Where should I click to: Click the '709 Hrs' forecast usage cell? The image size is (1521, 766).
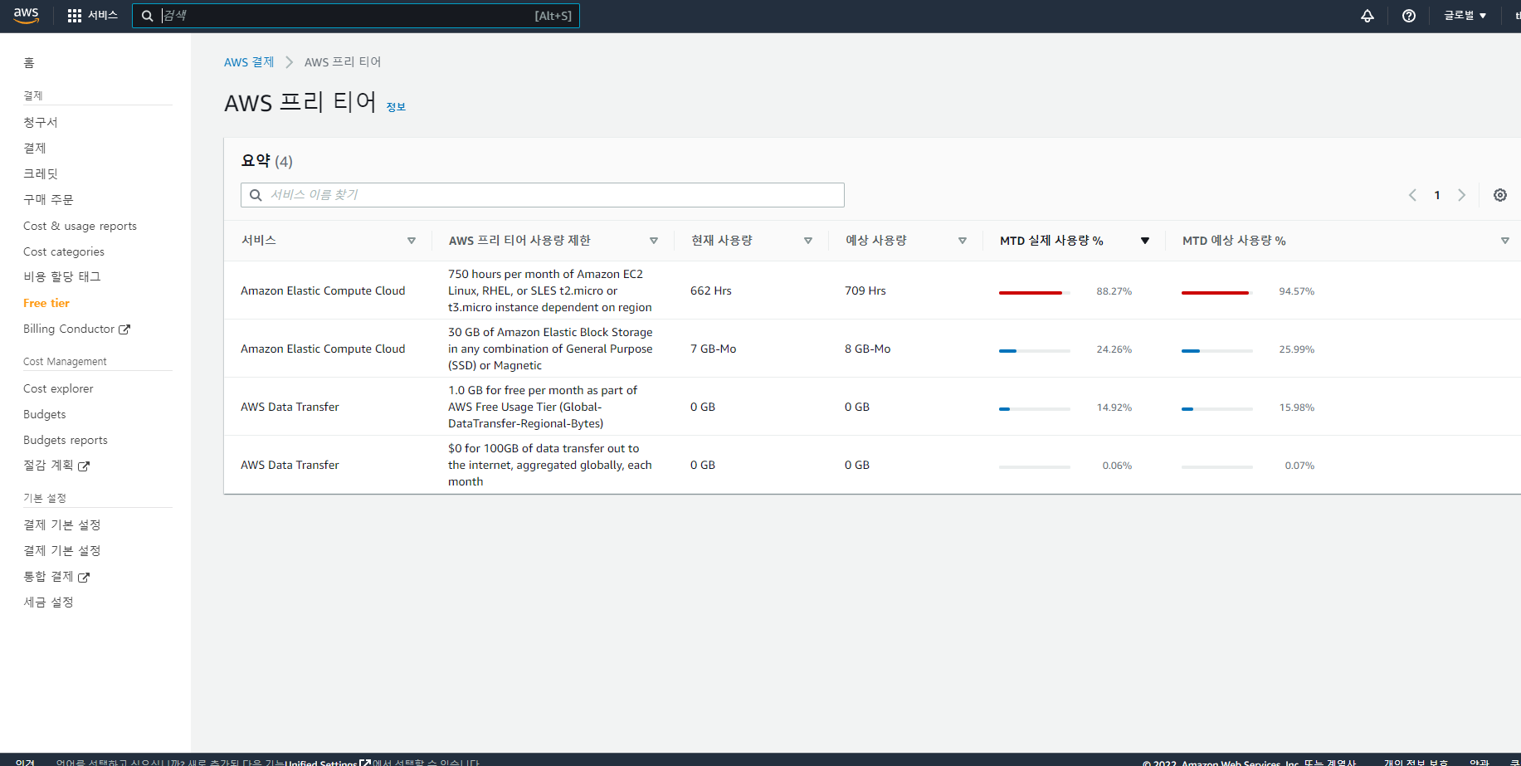point(865,290)
